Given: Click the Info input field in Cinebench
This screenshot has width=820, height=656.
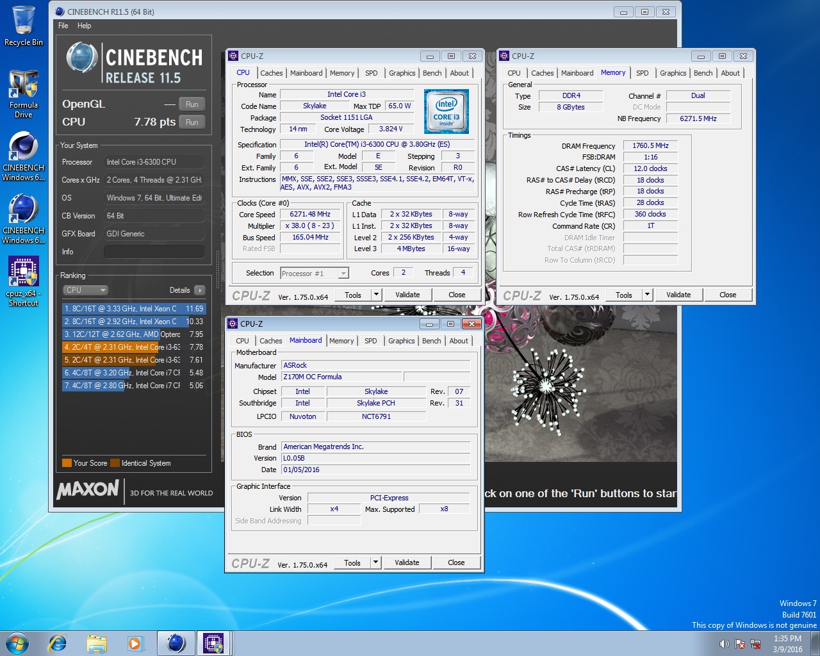Looking at the screenshot, I should tap(154, 252).
